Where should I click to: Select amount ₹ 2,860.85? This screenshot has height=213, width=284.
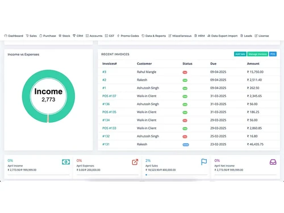coord(254,128)
